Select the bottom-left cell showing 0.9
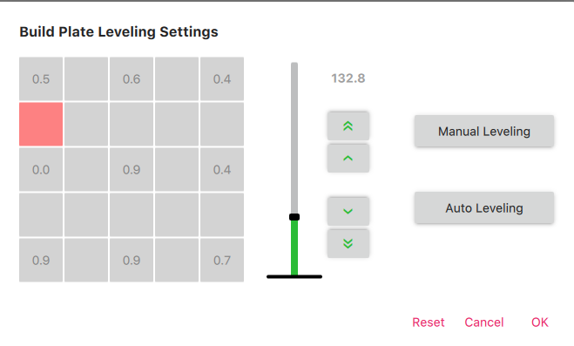The height and width of the screenshot is (346, 574). coord(41,260)
